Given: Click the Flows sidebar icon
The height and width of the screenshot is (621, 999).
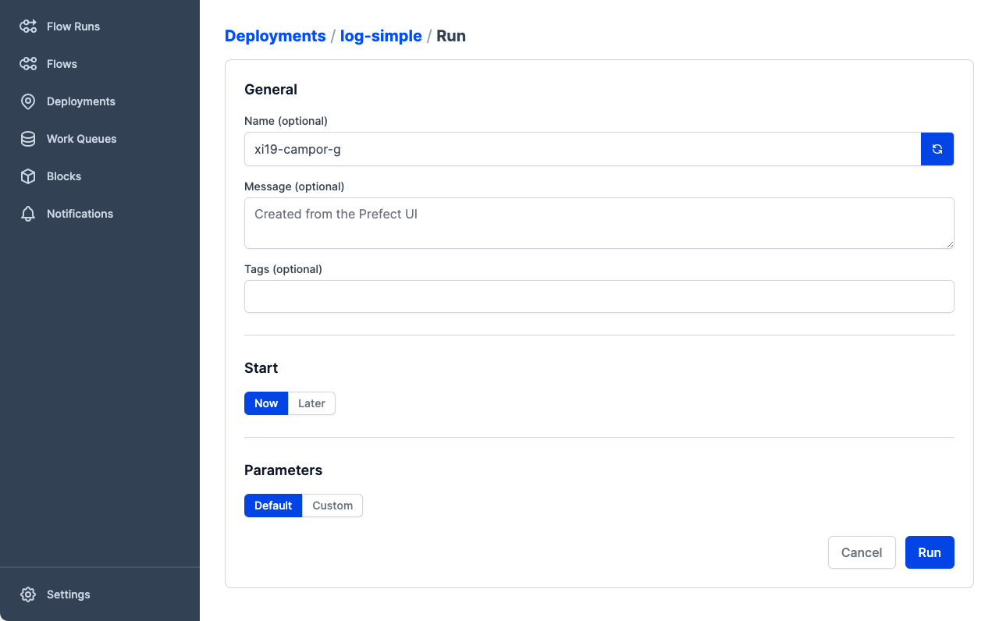Looking at the screenshot, I should (x=28, y=64).
